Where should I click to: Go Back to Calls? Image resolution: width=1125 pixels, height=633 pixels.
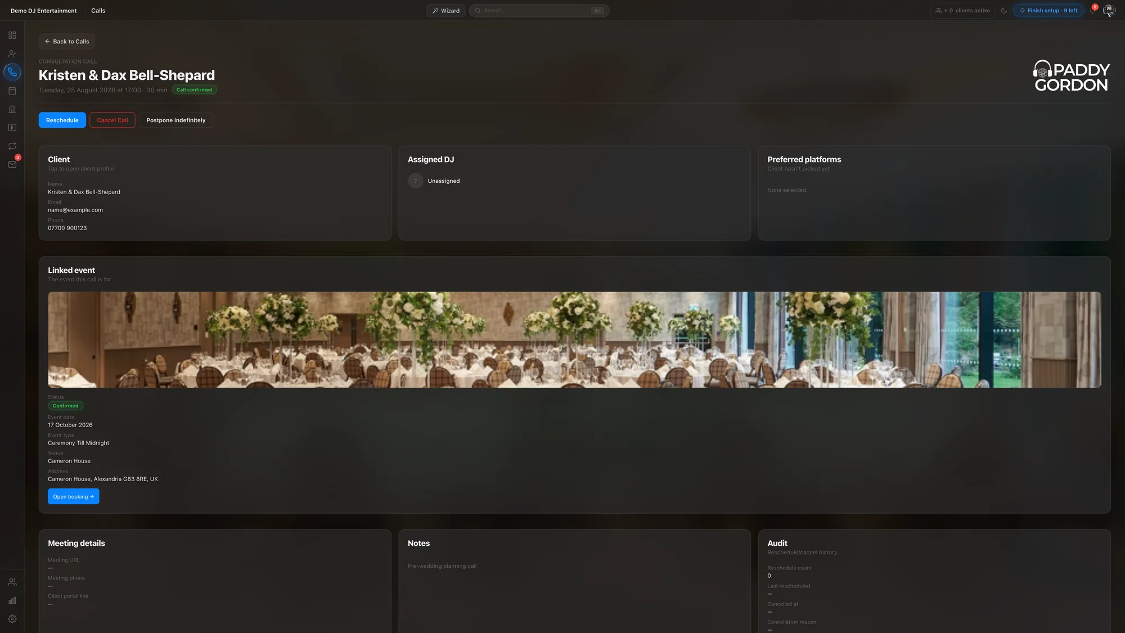coord(67,42)
